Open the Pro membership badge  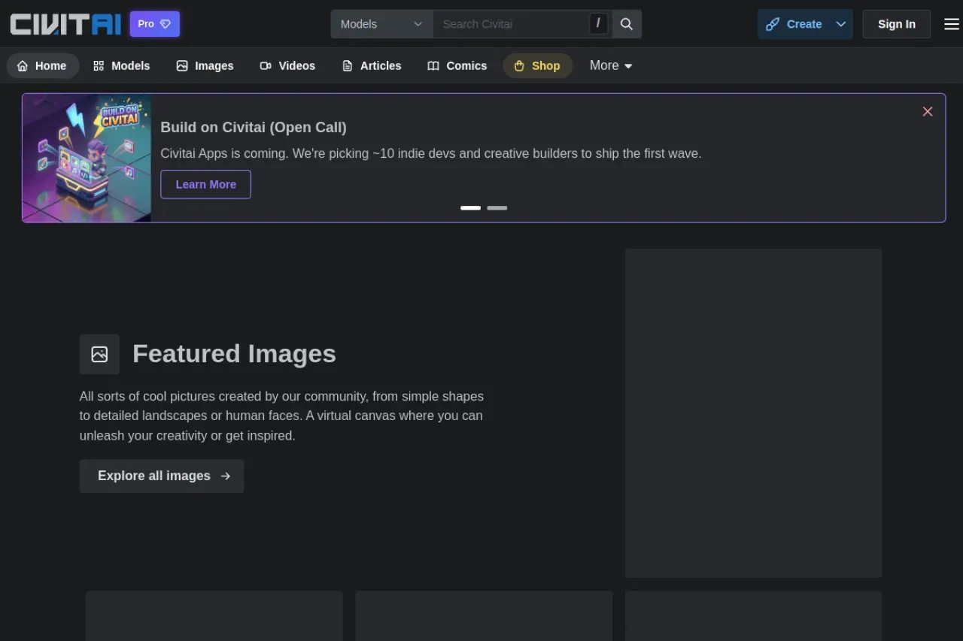[x=154, y=24]
